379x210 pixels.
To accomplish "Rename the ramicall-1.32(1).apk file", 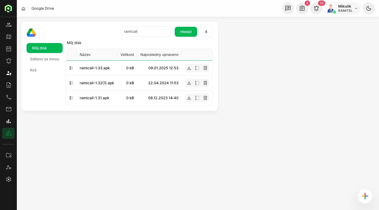I will pyautogui.click(x=197, y=83).
